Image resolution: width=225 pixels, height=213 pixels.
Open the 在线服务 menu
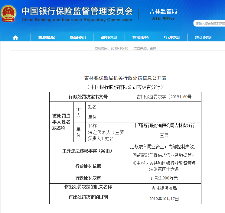click(140, 37)
